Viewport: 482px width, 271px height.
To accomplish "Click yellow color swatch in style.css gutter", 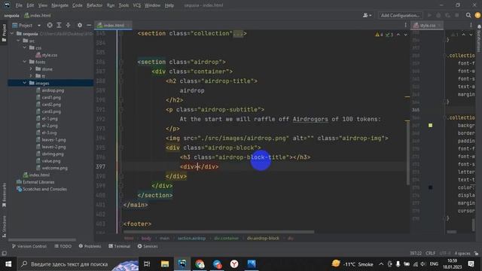I will [x=430, y=126].
